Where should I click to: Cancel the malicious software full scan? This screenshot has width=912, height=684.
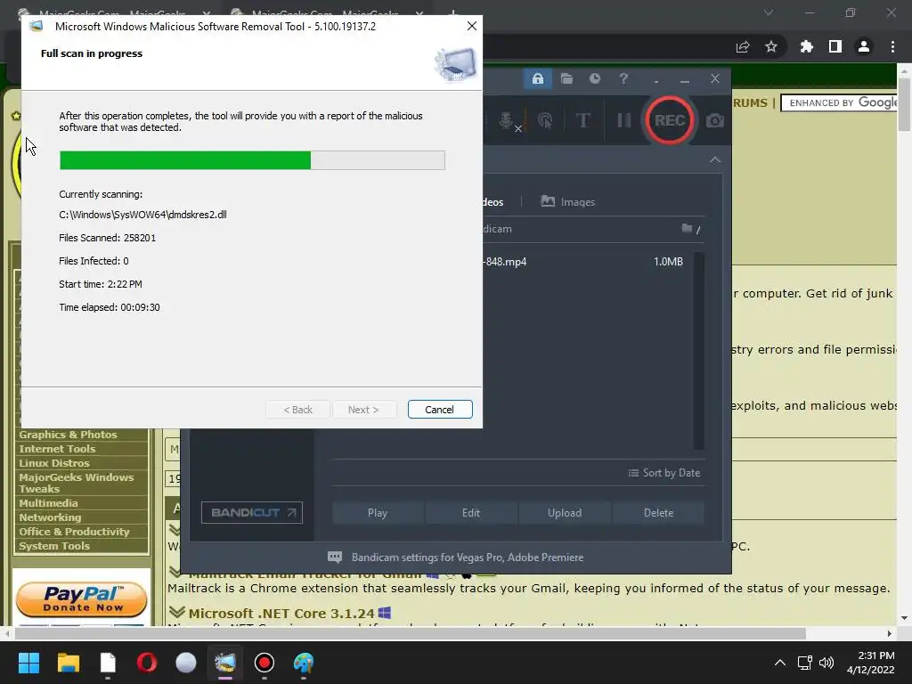pyautogui.click(x=440, y=410)
